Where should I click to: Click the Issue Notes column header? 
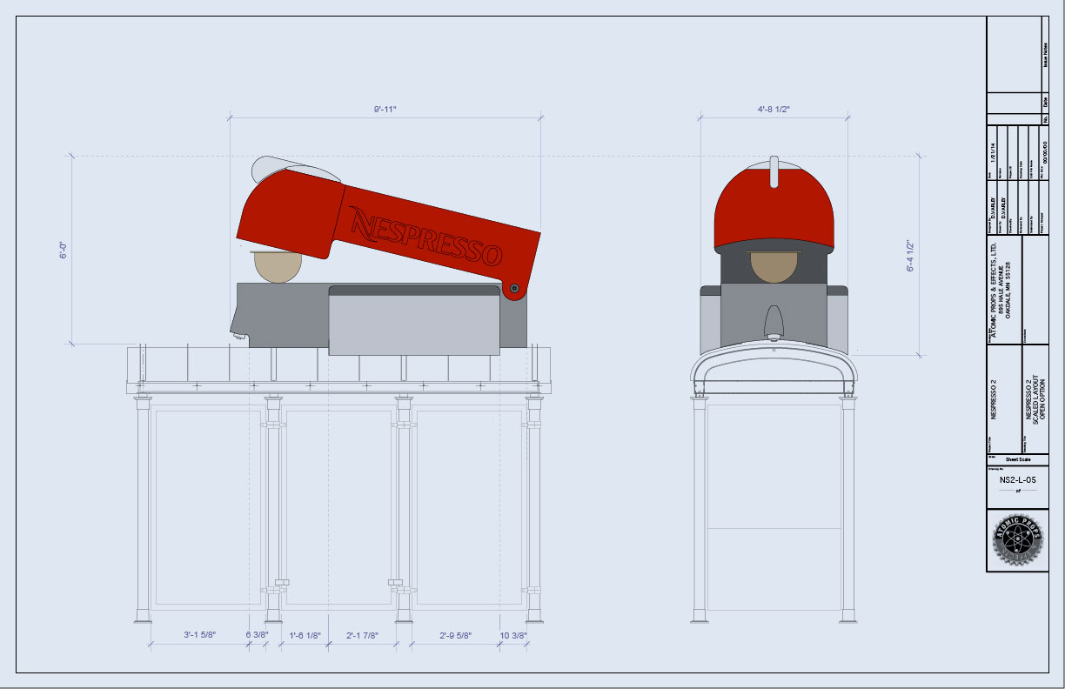coord(1044,53)
